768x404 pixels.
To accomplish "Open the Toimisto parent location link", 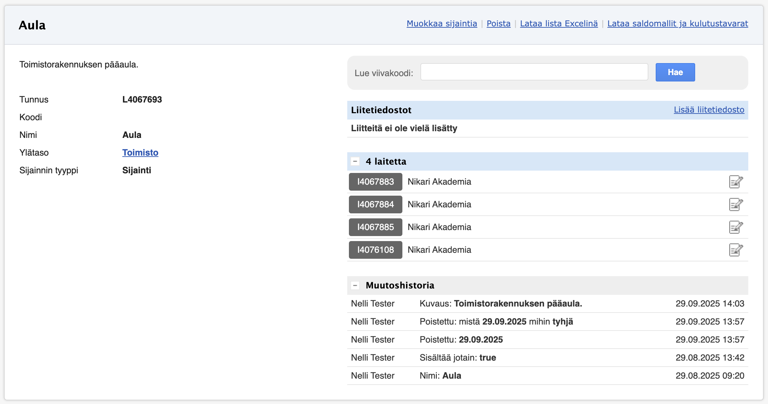I will click(140, 153).
